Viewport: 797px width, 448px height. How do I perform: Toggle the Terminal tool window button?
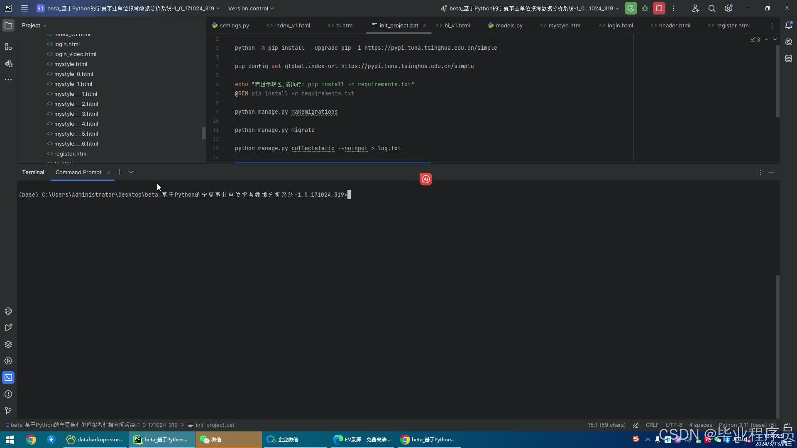tap(8, 377)
